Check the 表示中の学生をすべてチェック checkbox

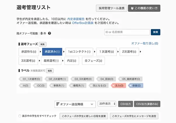[20, 116]
